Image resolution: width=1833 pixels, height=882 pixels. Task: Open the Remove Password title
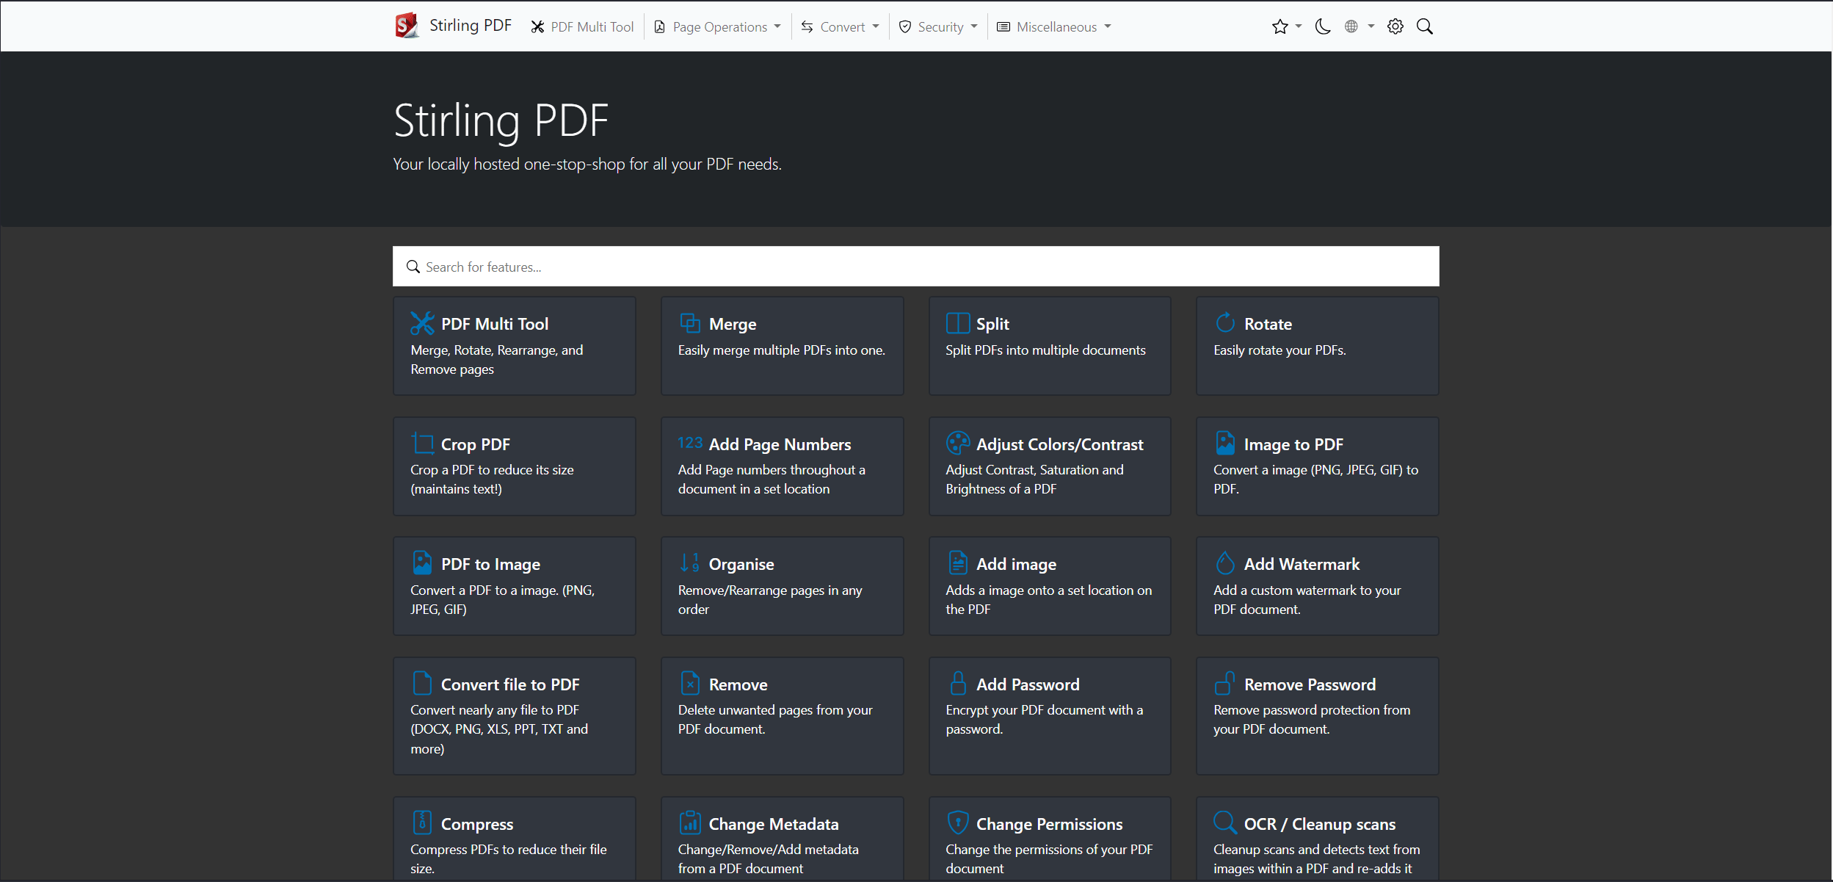point(1310,684)
